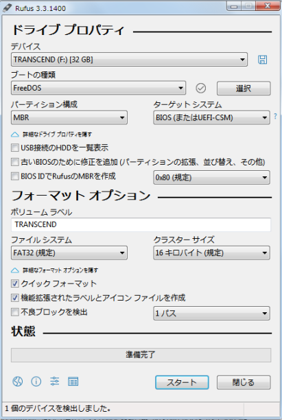282x420 pixels.
Task: Click the 閉じる button
Action: pos(244,382)
